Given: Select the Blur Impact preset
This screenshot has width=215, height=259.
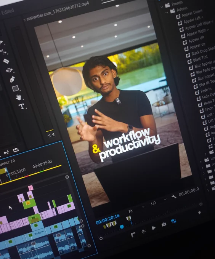Looking at the screenshot, I should 206,77.
